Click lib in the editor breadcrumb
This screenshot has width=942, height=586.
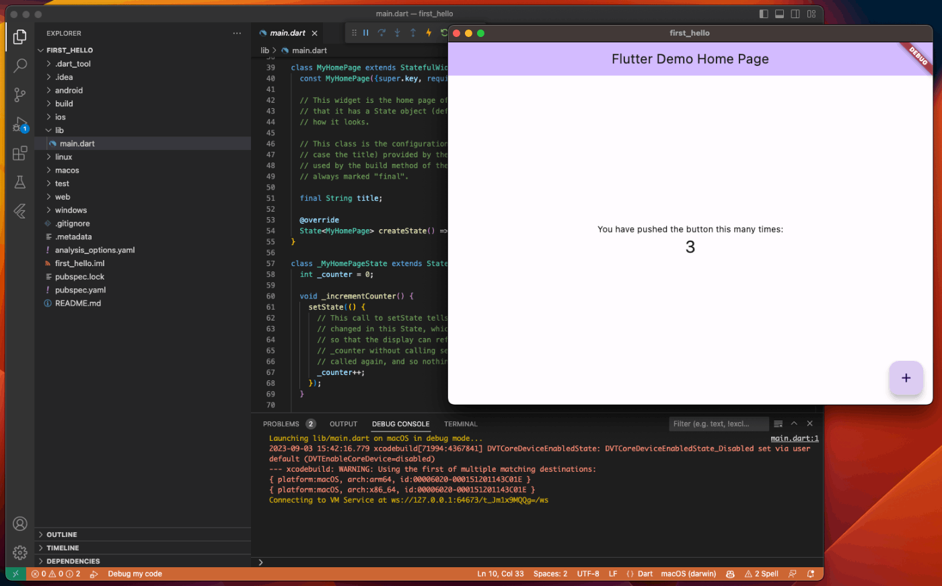coord(265,50)
